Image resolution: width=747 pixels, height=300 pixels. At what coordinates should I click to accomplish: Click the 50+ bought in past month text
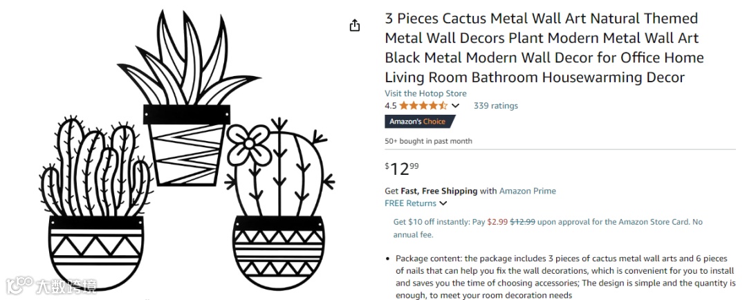click(428, 141)
